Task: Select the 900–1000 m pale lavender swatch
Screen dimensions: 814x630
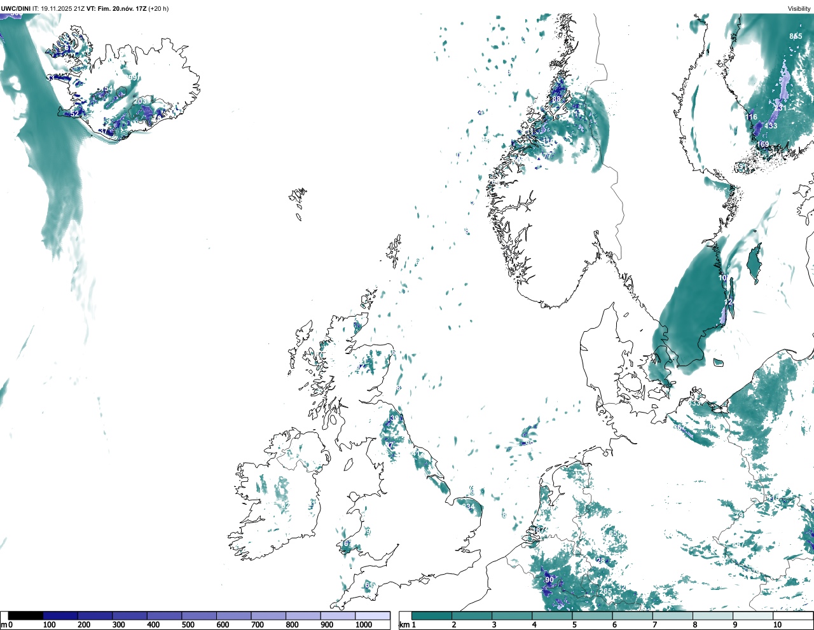Action: 338,615
